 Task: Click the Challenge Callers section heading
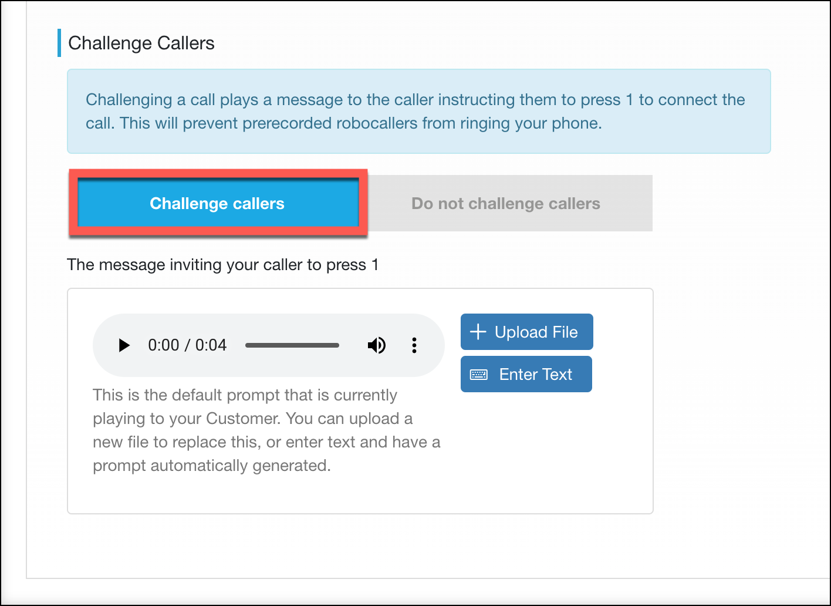point(141,43)
